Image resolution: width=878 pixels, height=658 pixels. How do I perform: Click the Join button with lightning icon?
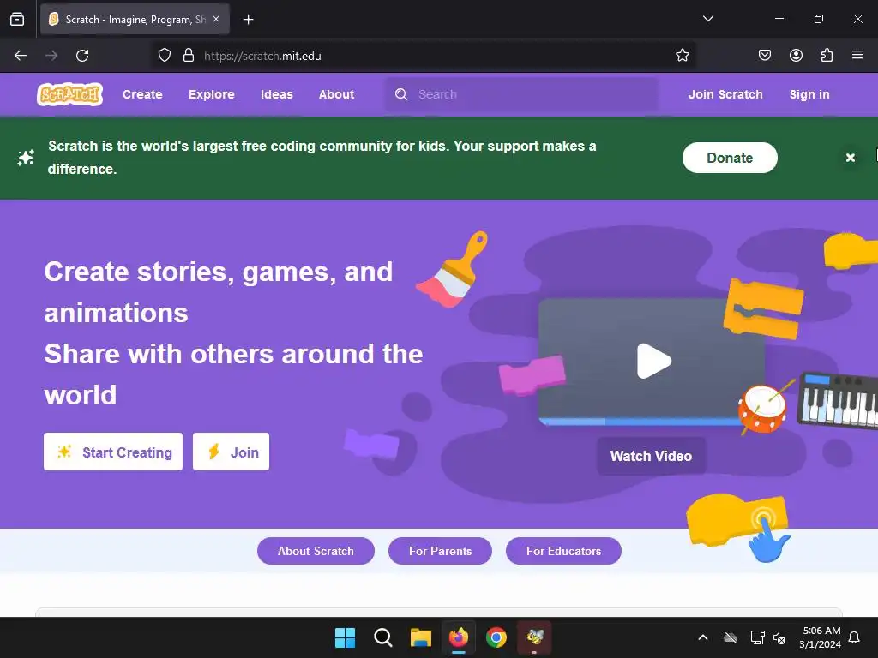tap(231, 452)
